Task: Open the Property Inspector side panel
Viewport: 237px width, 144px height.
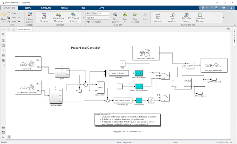Action: [x=235, y=37]
